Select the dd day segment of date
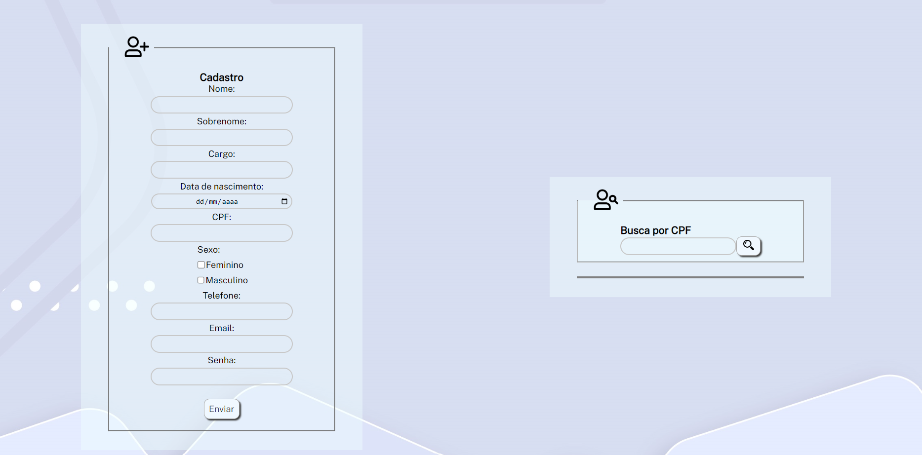 point(200,202)
